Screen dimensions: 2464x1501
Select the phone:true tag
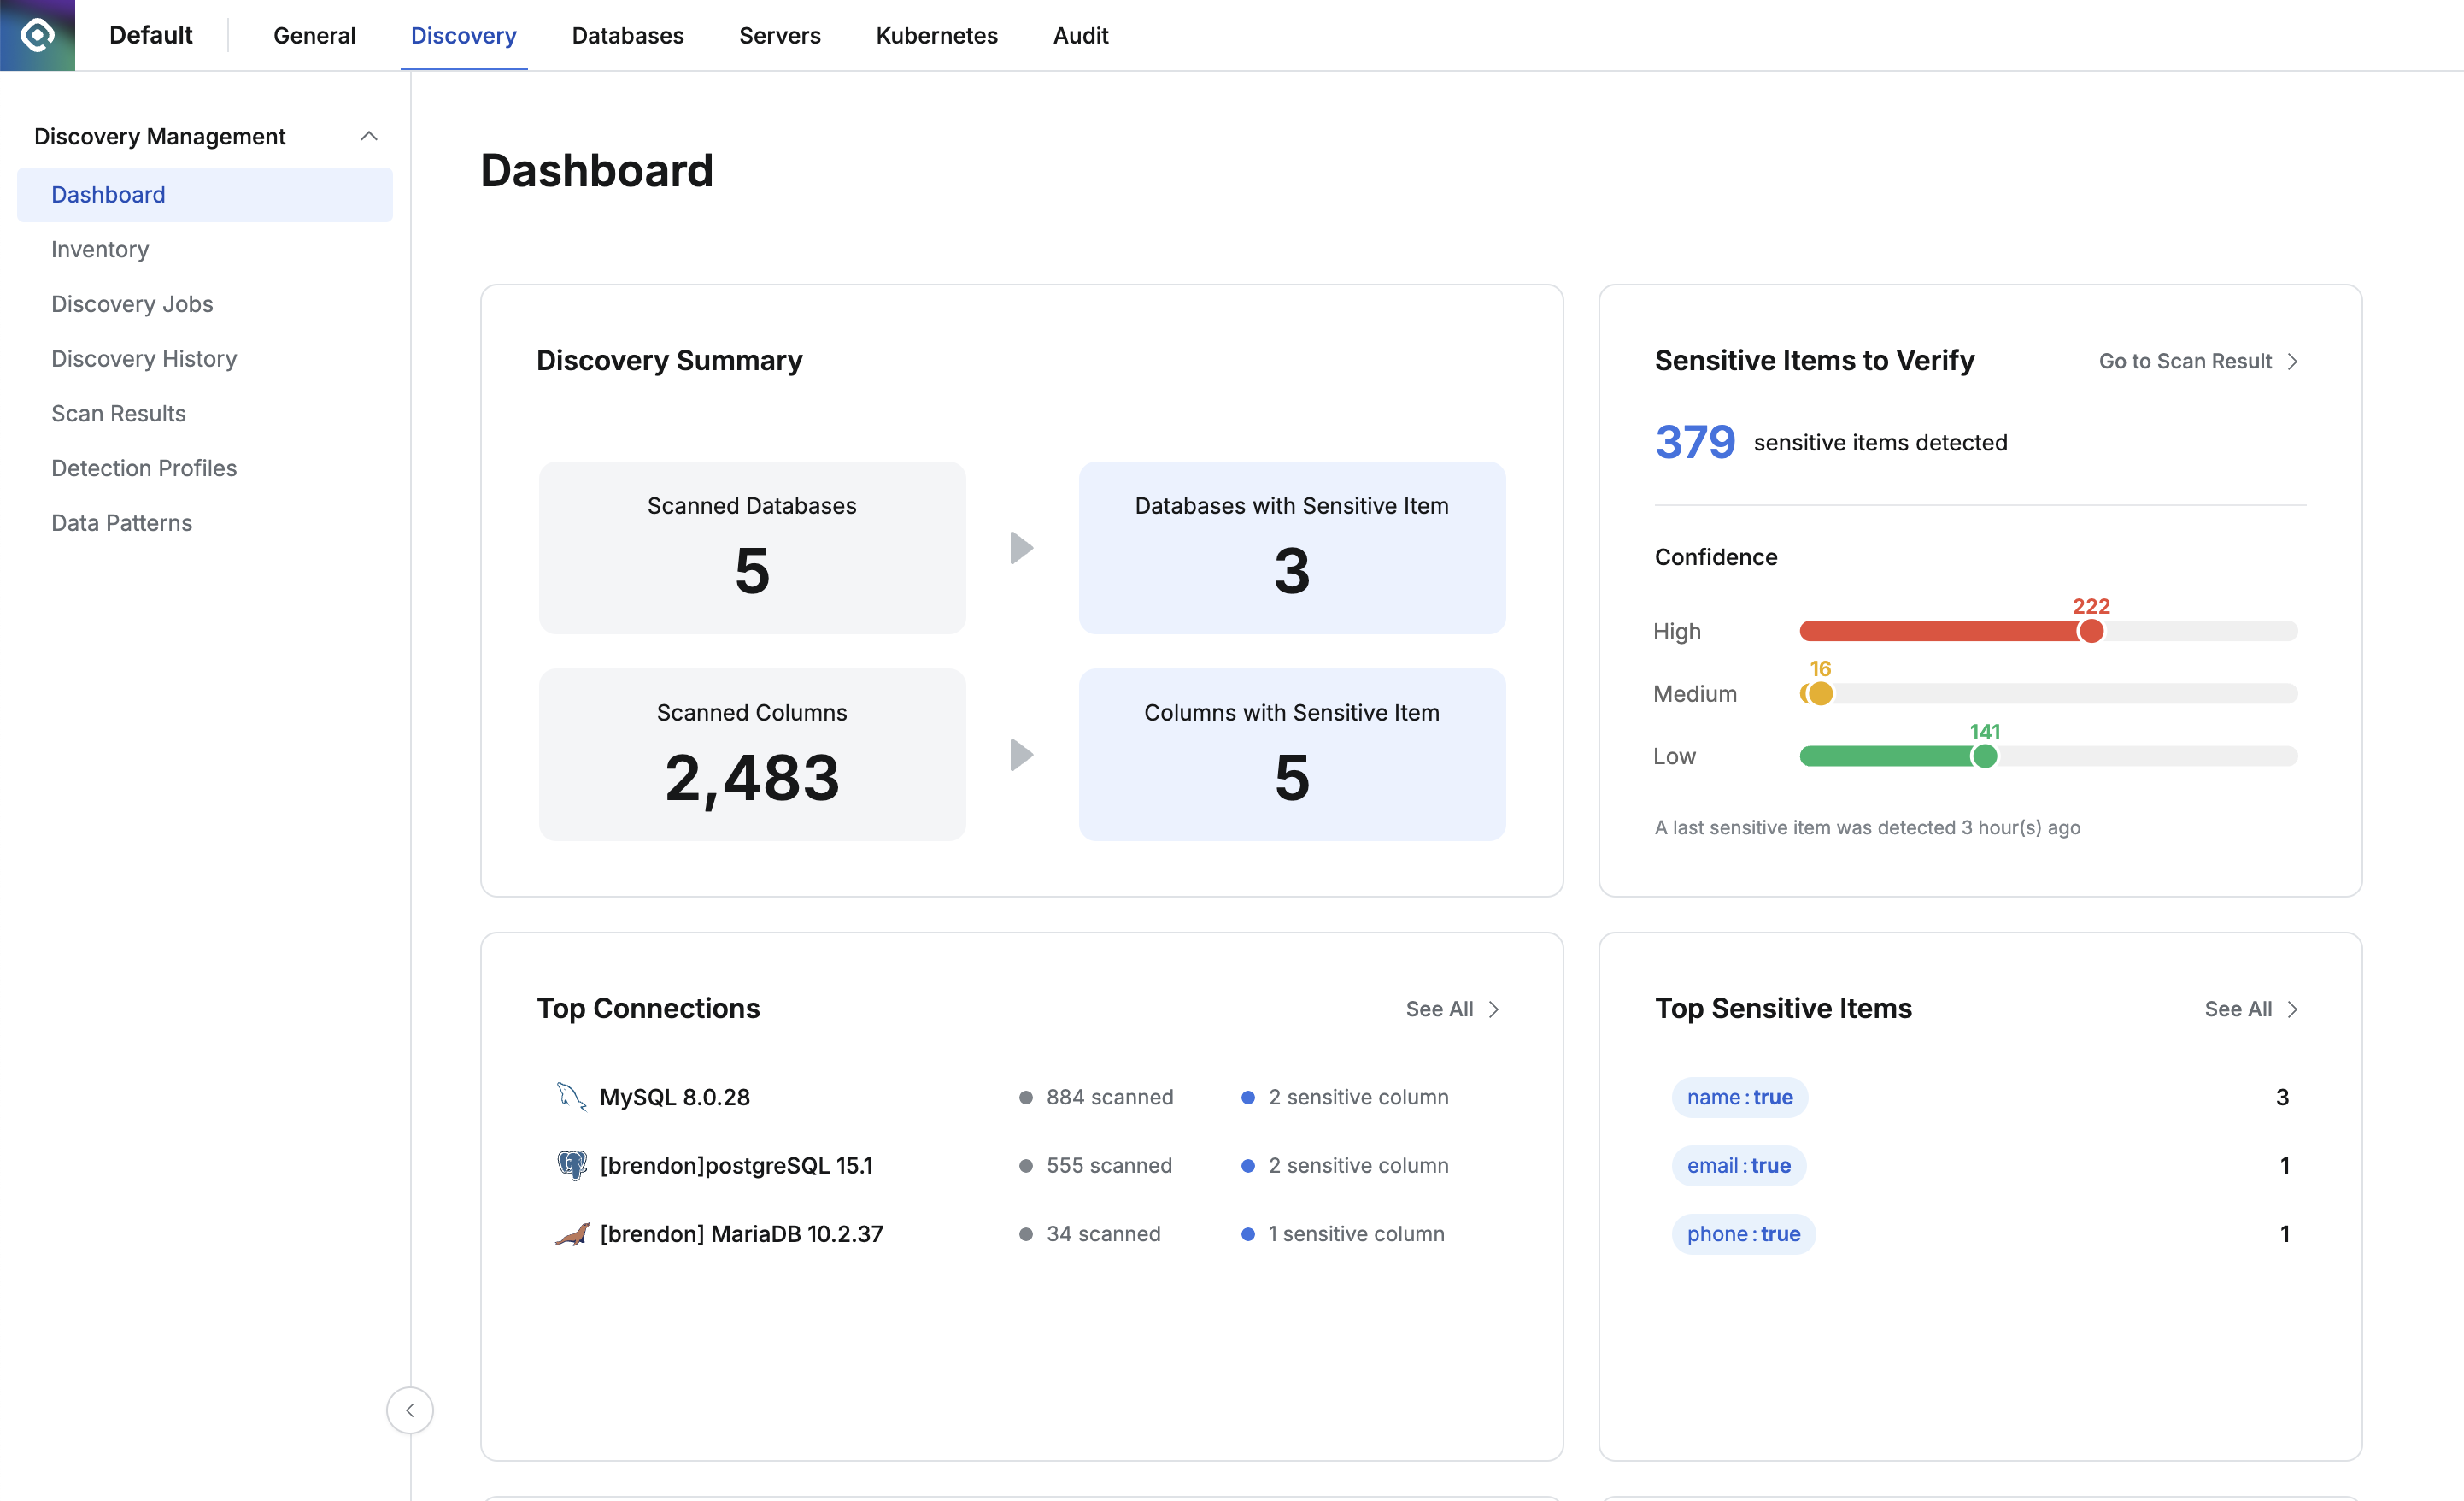[x=1743, y=1233]
